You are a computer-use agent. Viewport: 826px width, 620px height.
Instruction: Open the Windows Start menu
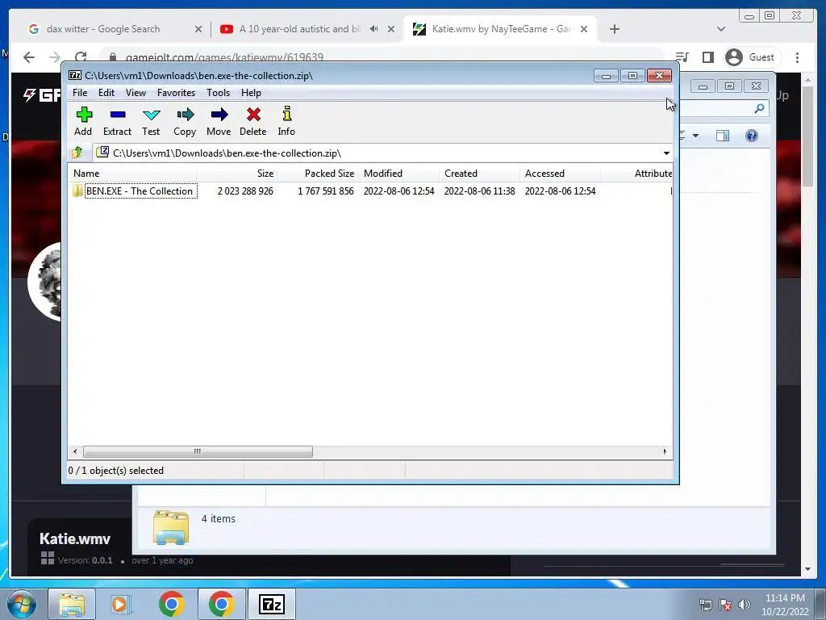[x=20, y=605]
